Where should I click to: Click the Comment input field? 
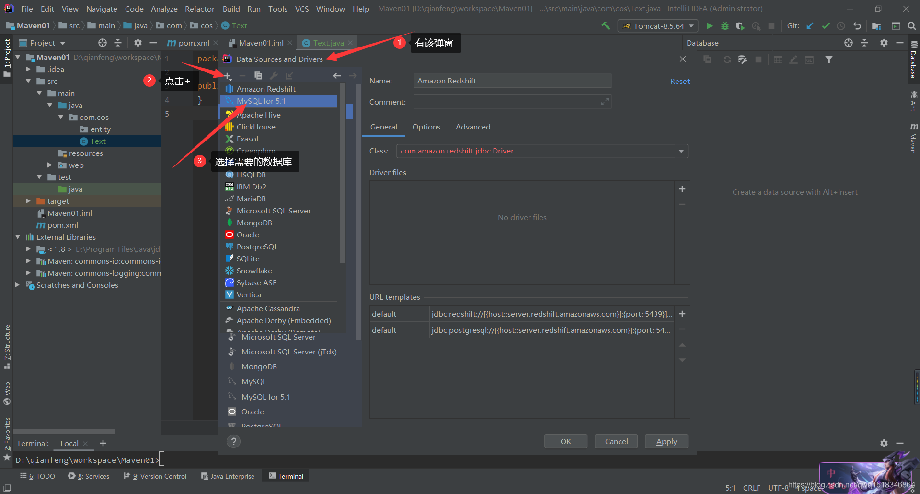point(512,102)
